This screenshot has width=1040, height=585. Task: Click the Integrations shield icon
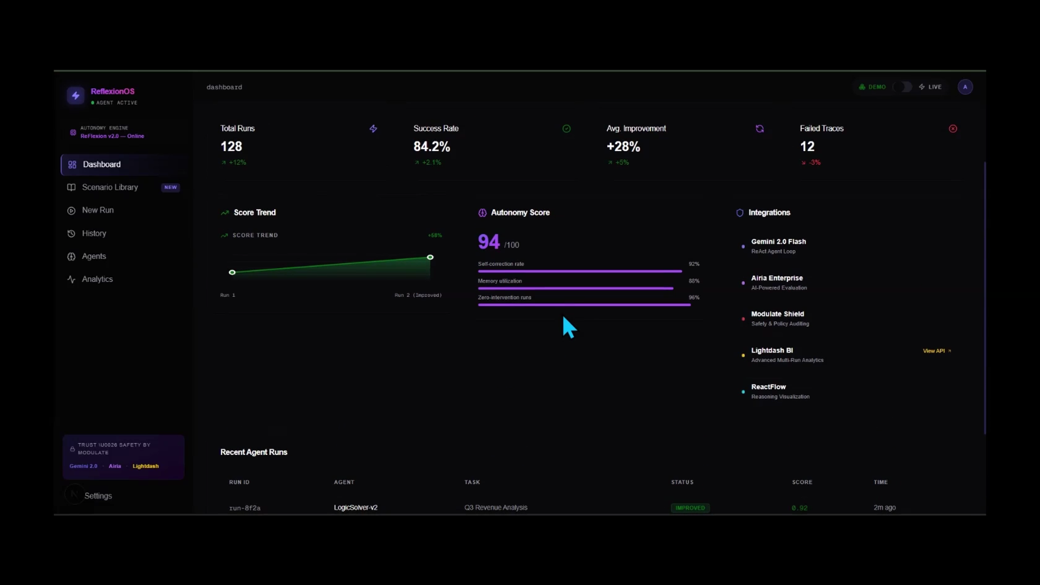coord(739,213)
